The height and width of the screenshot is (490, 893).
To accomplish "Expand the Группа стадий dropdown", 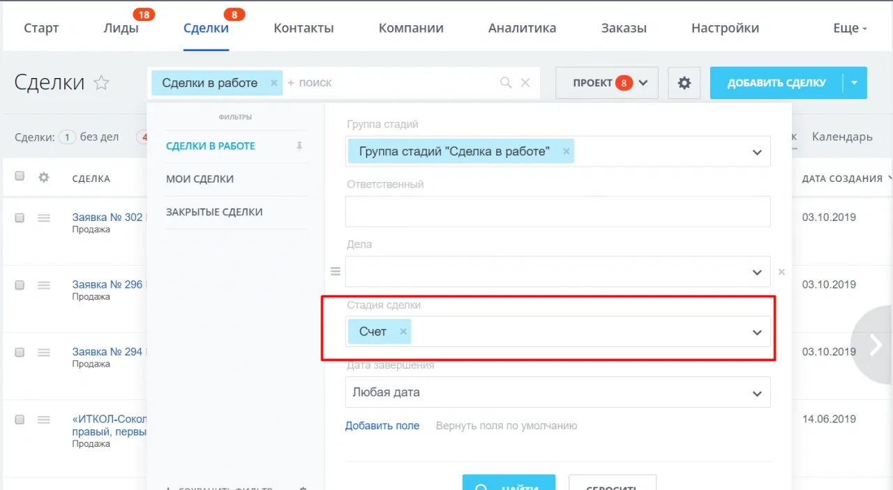I will point(757,151).
